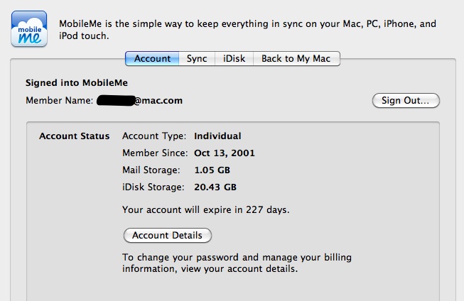Click the 'Member Name:' label

[x=60, y=101]
